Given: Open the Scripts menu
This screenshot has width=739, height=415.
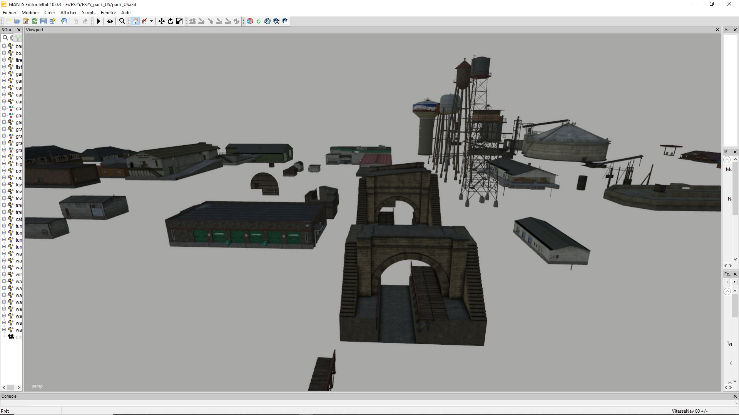Looking at the screenshot, I should (89, 13).
